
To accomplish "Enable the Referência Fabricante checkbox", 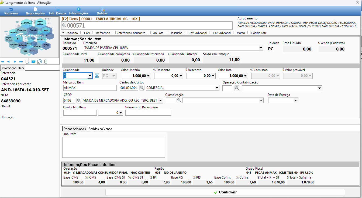I will 114,33.
